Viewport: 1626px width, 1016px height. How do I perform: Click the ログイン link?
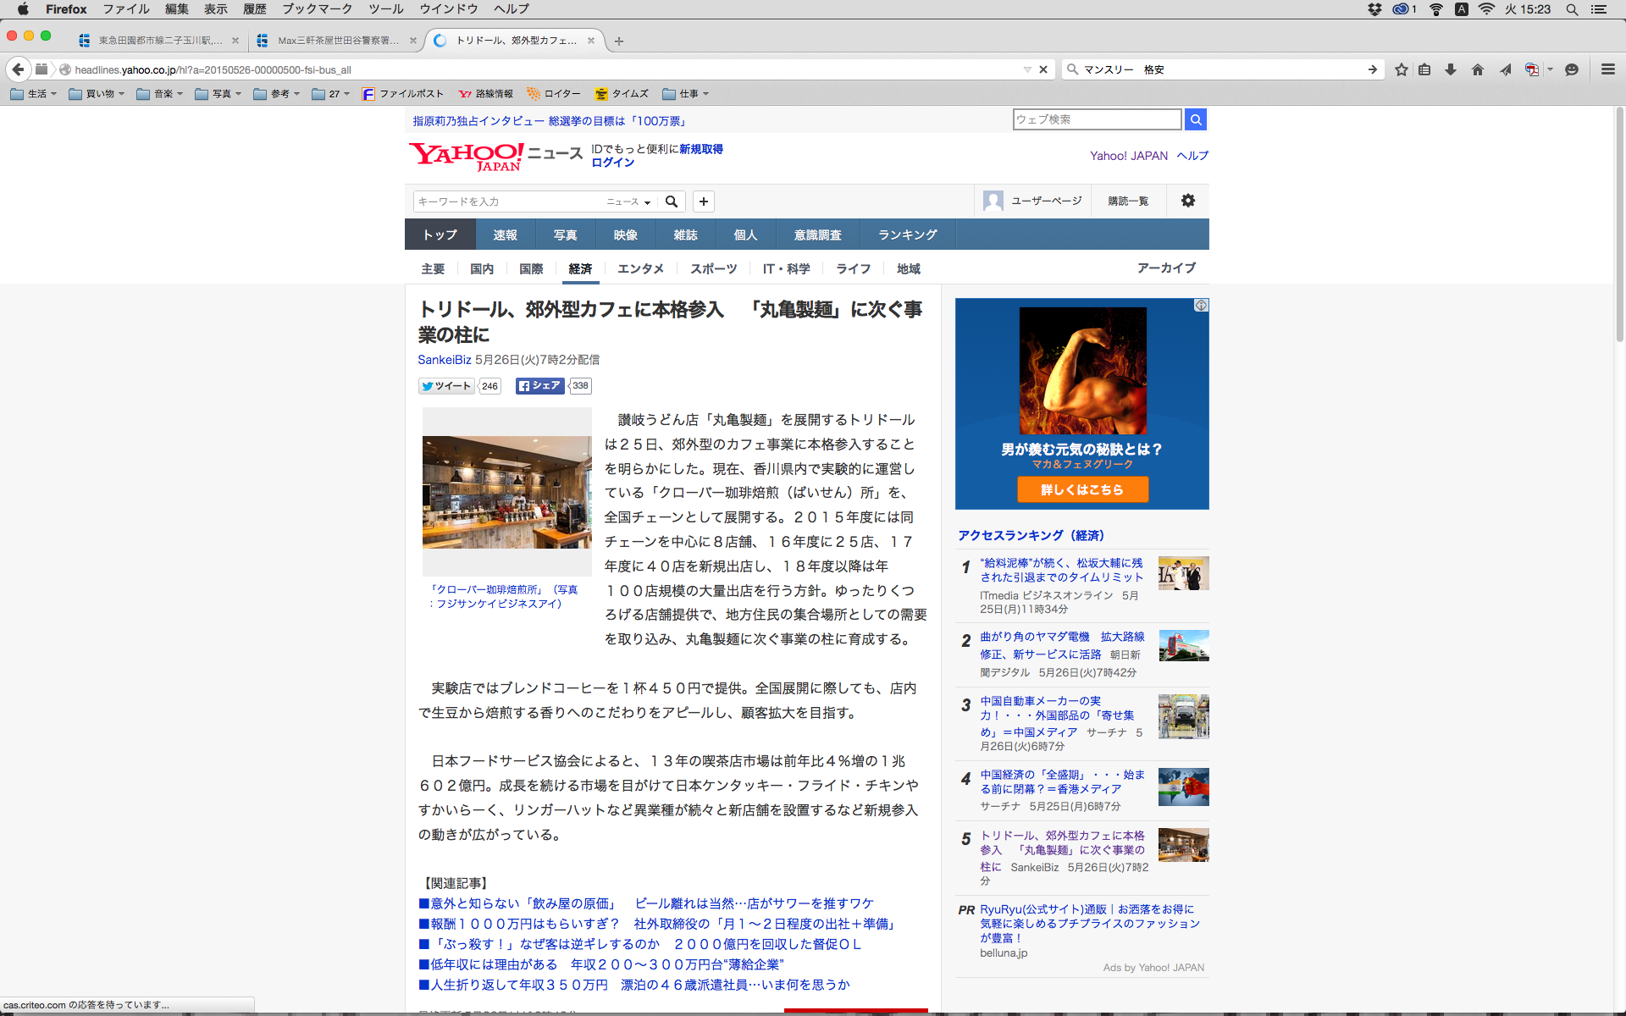point(612,163)
